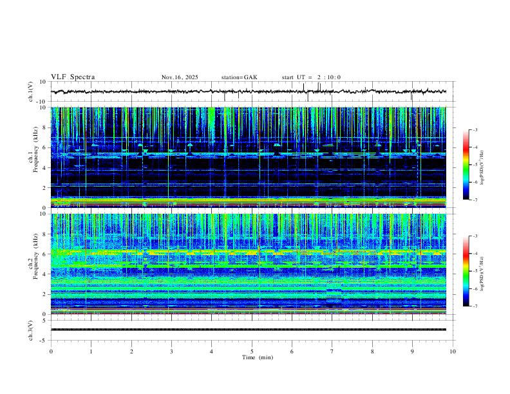
Task: Click time-axis tick label "3"
Action: [x=171, y=352]
